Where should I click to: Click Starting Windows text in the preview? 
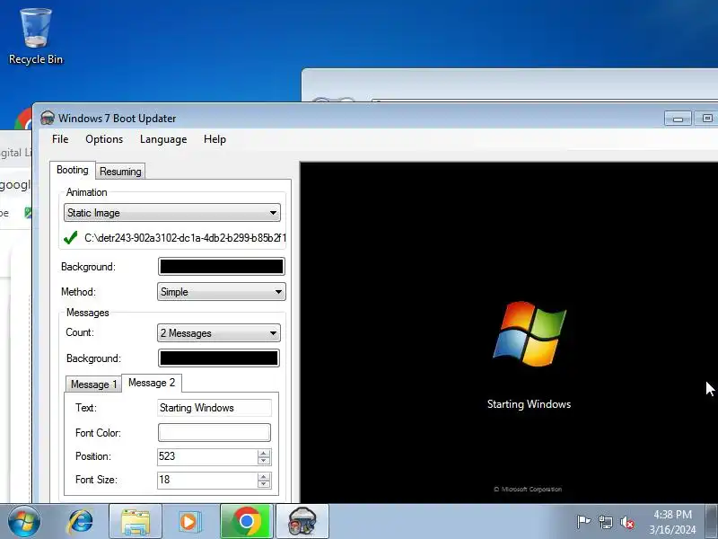[529, 404]
